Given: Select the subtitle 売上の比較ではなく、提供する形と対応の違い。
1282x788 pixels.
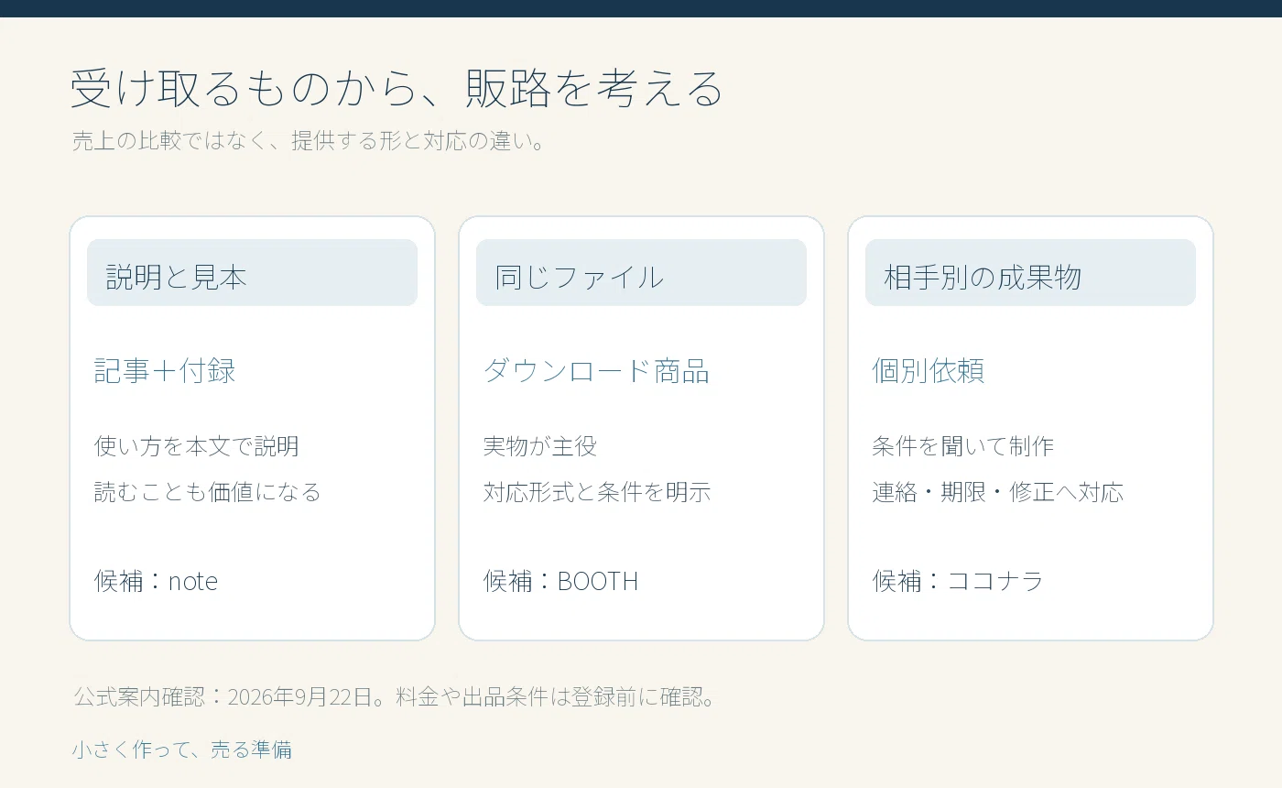Looking at the screenshot, I should point(310,141).
